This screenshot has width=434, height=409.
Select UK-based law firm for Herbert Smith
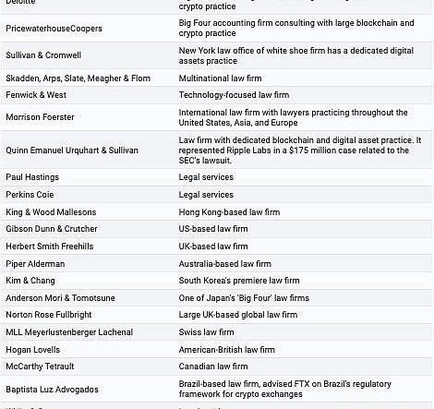point(213,247)
